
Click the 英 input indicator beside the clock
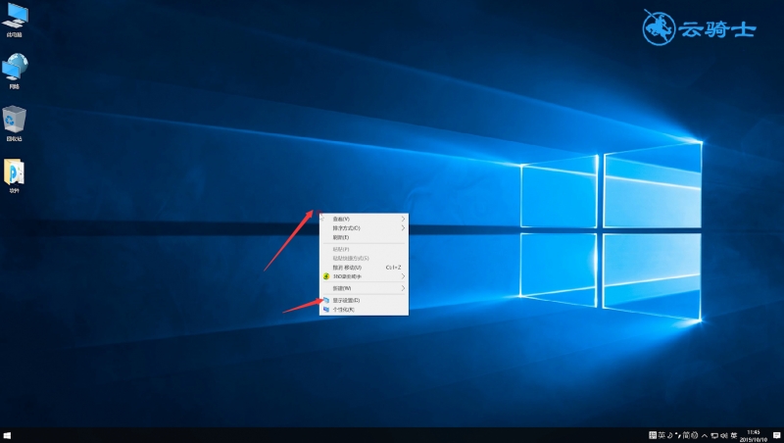[x=734, y=436]
